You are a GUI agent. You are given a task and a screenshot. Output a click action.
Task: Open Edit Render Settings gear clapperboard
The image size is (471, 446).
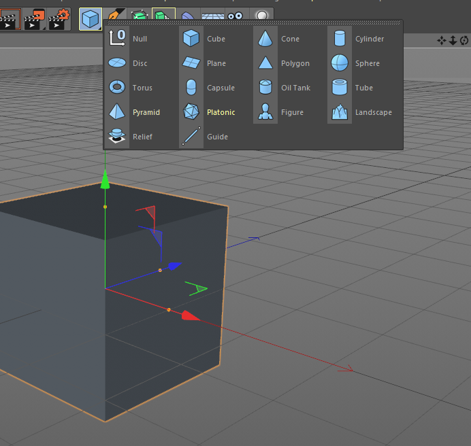click(59, 20)
